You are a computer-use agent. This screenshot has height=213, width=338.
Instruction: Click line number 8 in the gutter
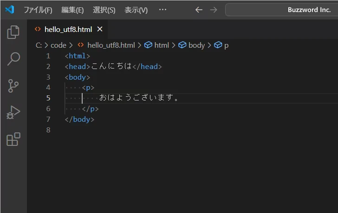click(x=48, y=130)
